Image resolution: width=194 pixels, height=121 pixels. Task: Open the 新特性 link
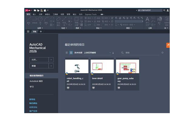point(32,100)
